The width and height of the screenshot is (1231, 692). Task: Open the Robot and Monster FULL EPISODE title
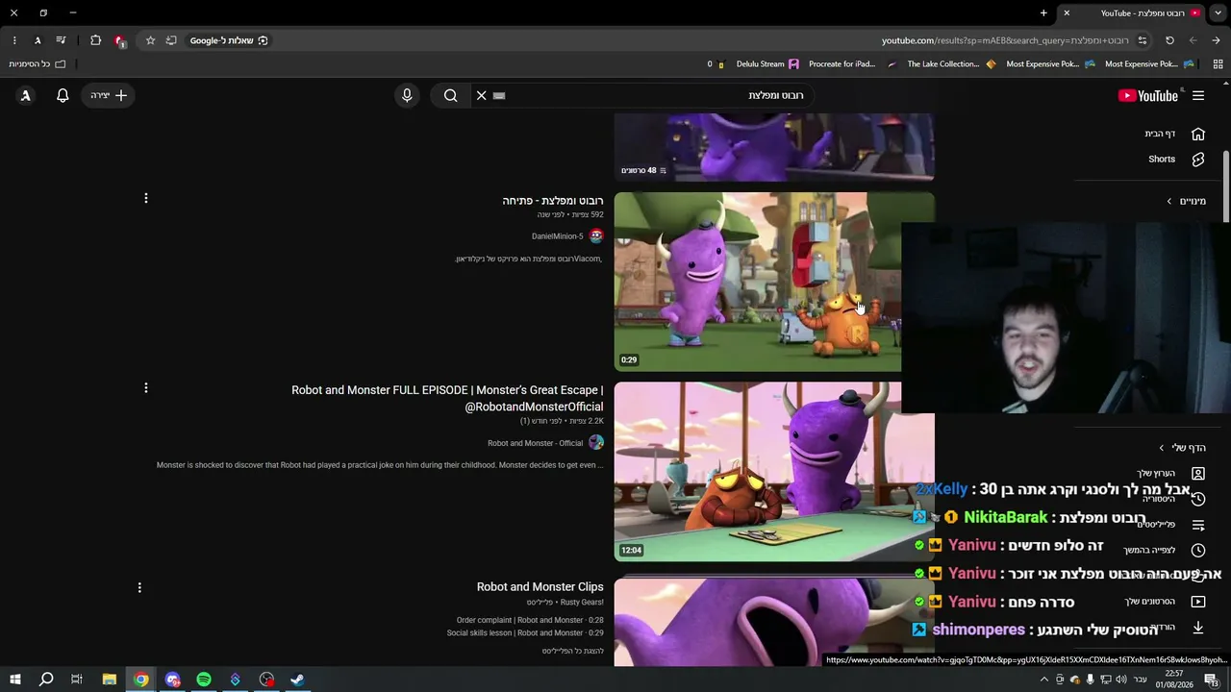coord(447,398)
